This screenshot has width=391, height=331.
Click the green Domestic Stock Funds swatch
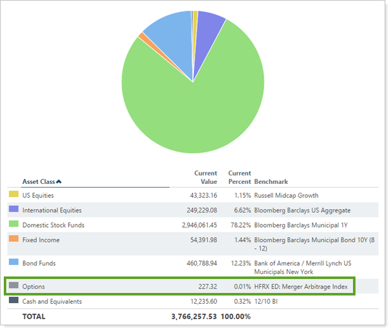click(13, 225)
